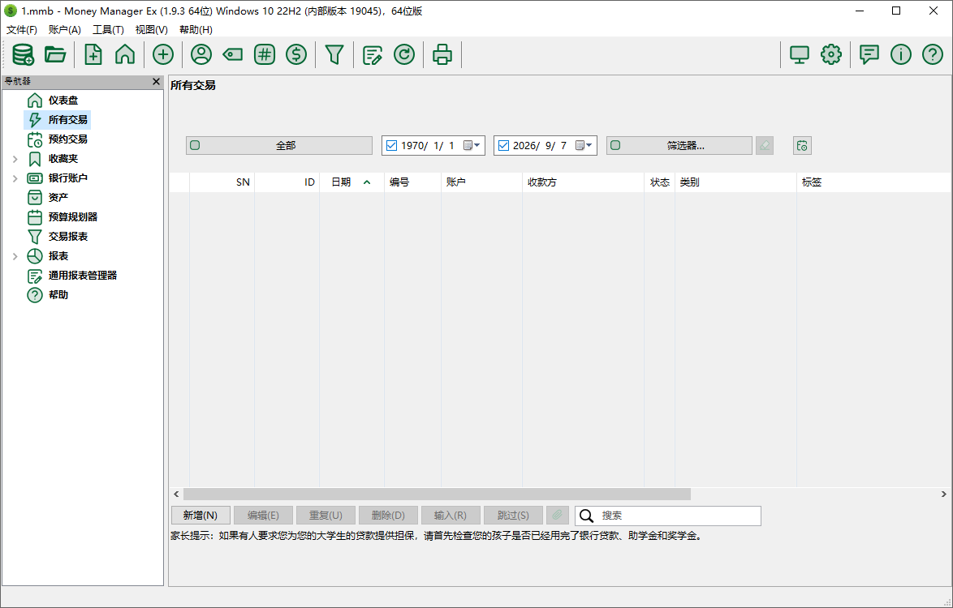Open the end date calendar dropdown

point(584,146)
